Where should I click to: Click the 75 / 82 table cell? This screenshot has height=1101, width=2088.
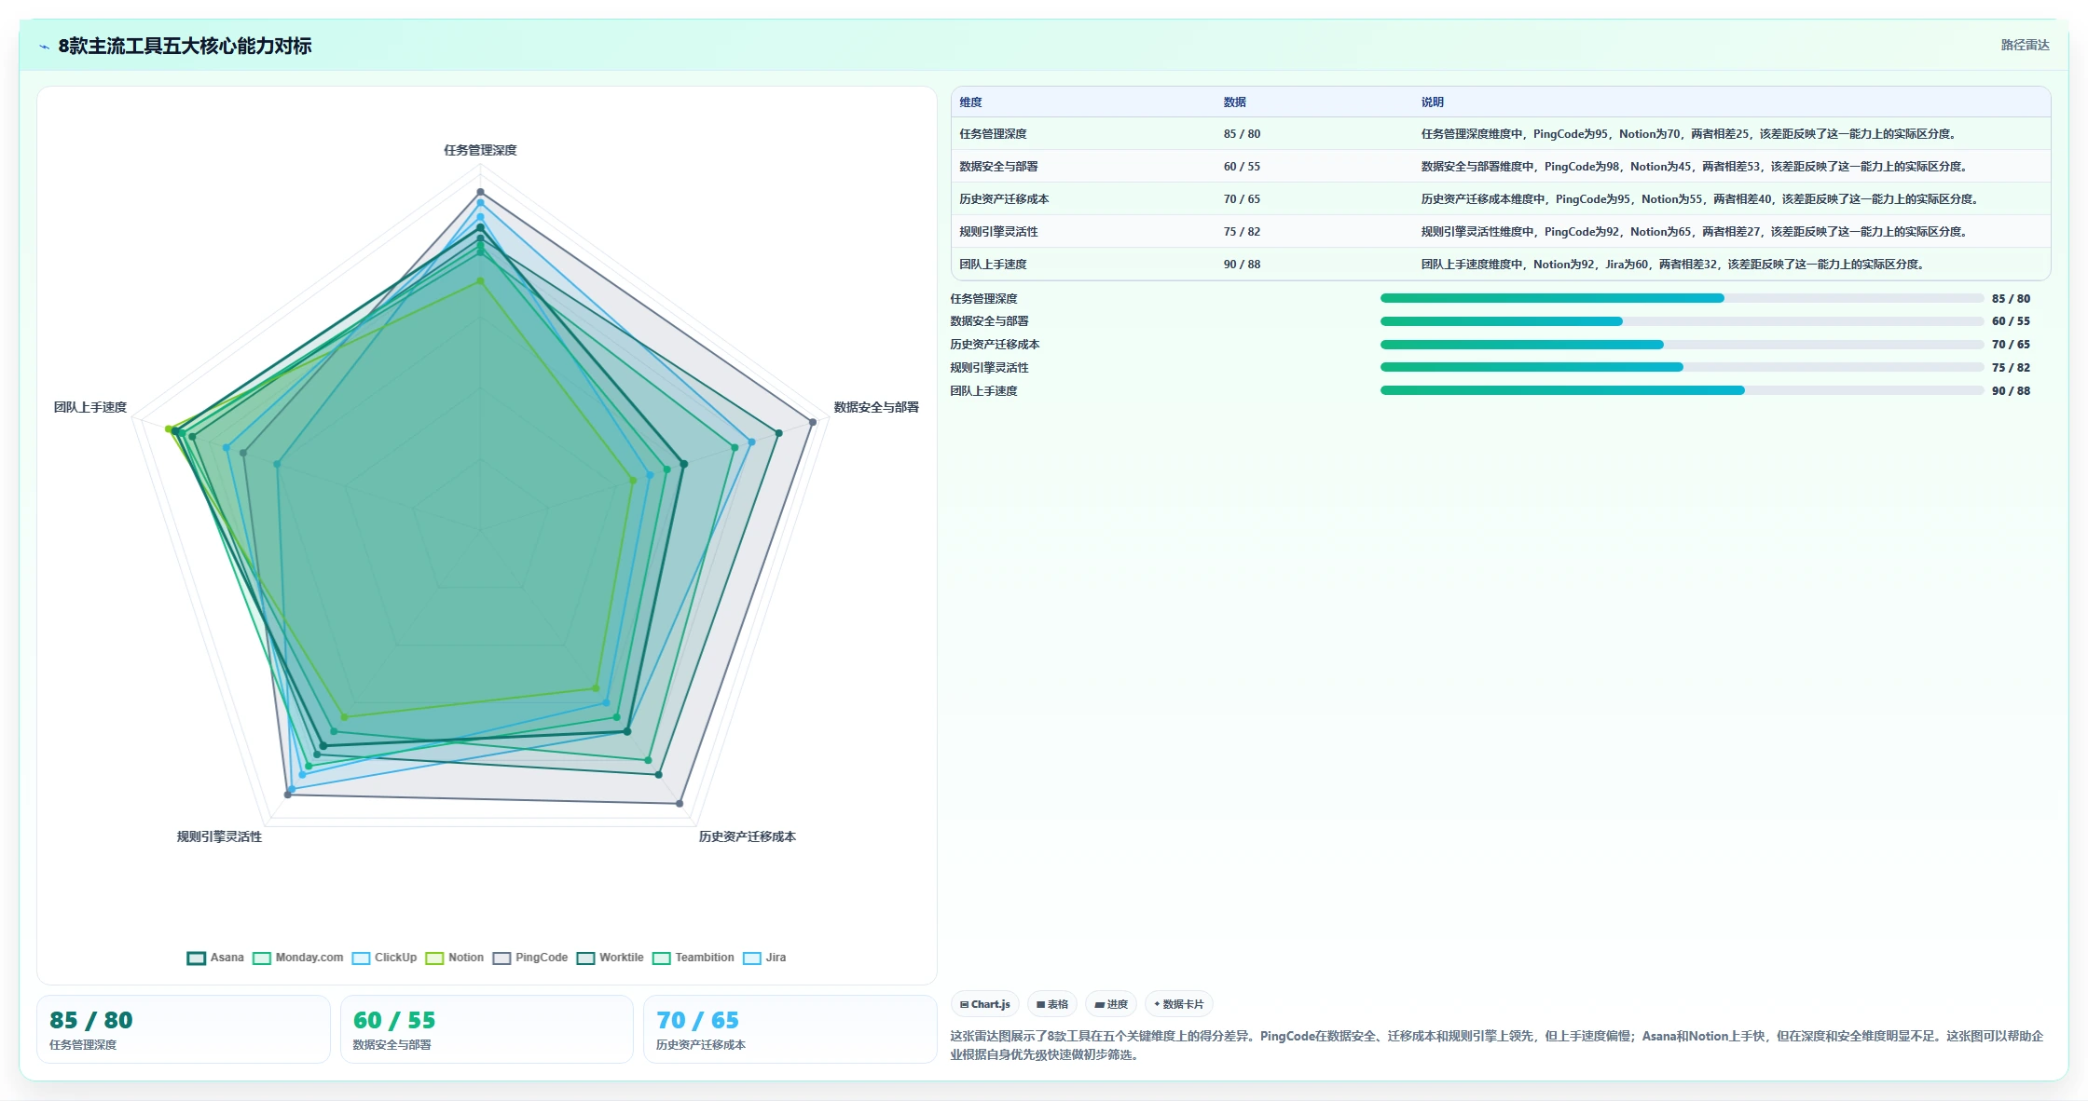tap(1242, 232)
